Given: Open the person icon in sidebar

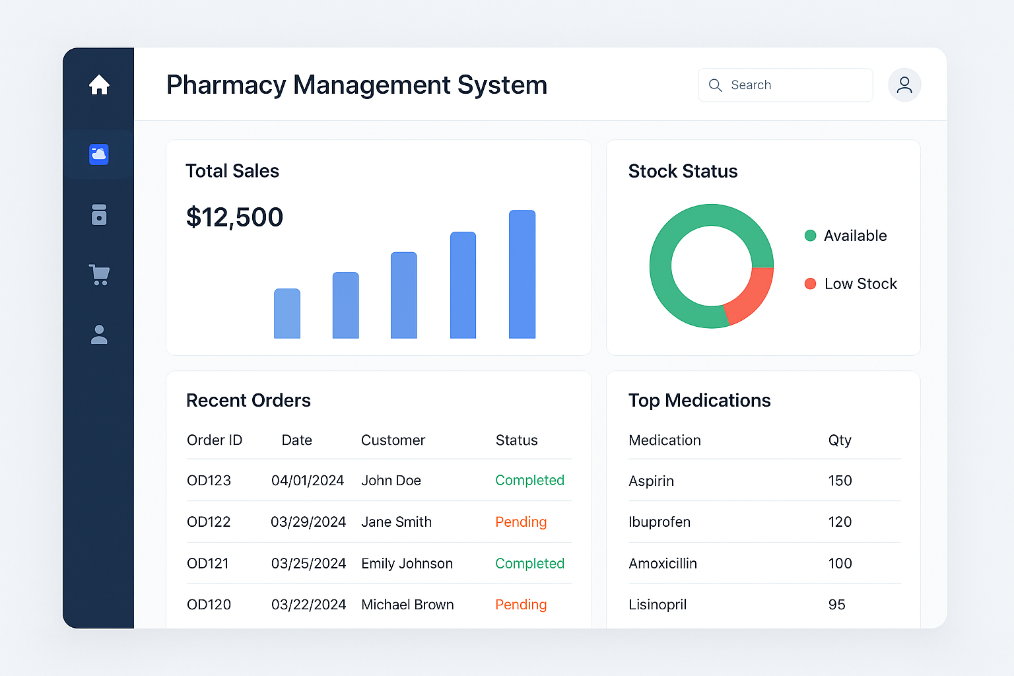Looking at the screenshot, I should (99, 335).
